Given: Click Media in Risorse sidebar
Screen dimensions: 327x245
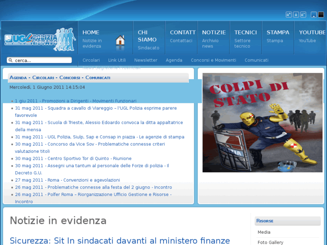Looking at the screenshot, I should click(264, 232).
